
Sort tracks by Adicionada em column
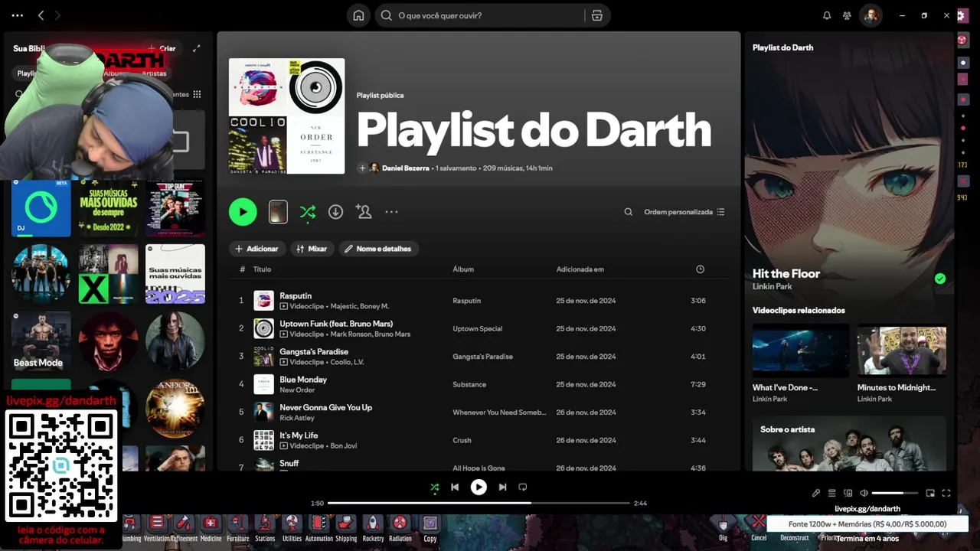[580, 269]
